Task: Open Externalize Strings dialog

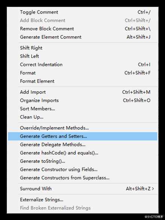Action: click(82, 200)
